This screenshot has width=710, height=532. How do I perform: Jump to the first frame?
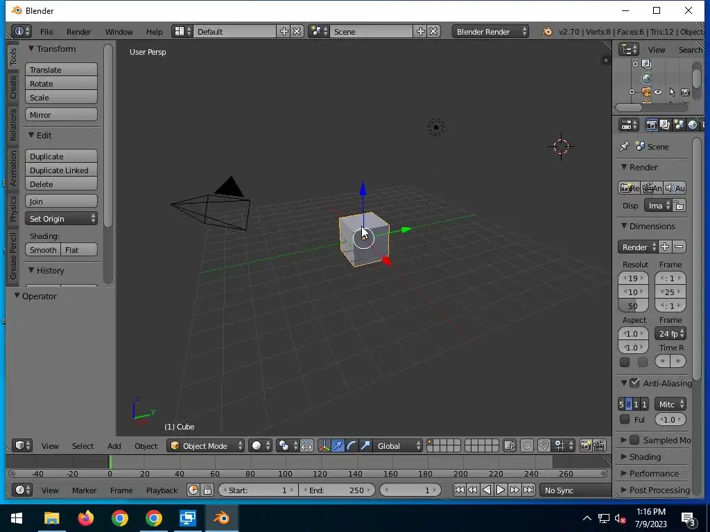[x=459, y=490]
